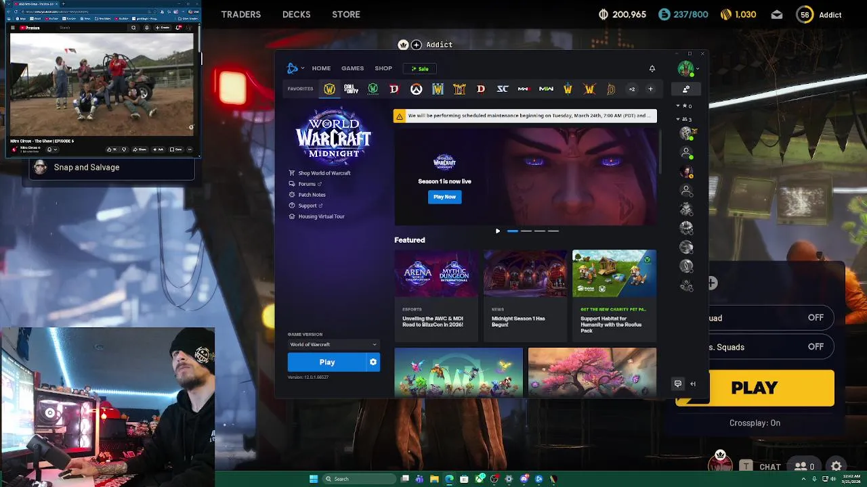
Task: Click Share under the YouTube video
Action: 140,149
